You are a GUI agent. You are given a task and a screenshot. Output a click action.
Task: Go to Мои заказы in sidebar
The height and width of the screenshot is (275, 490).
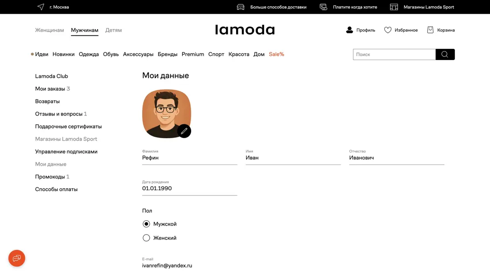(x=50, y=89)
